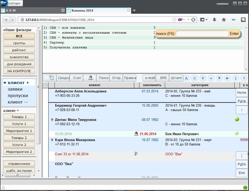Image resolution: width=249 pixels, height=191 pixels.
Task: Open the справочники button
Action: (19, 164)
